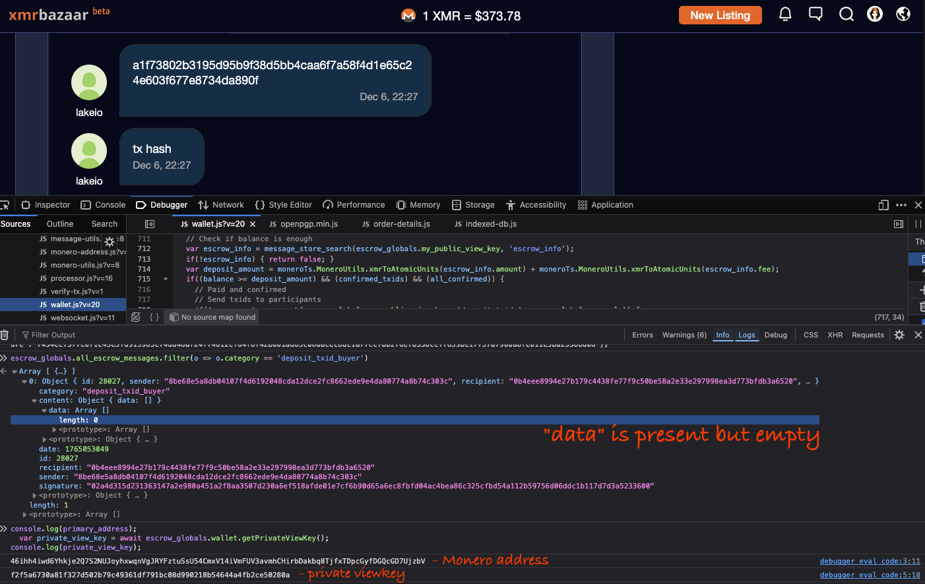
Task: Toggle the Requests console filter
Action: pyautogui.click(x=868, y=335)
